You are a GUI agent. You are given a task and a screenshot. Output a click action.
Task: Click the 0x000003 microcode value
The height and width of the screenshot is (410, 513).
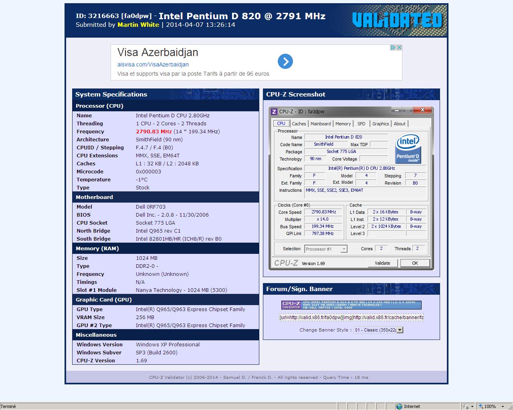(x=148, y=172)
